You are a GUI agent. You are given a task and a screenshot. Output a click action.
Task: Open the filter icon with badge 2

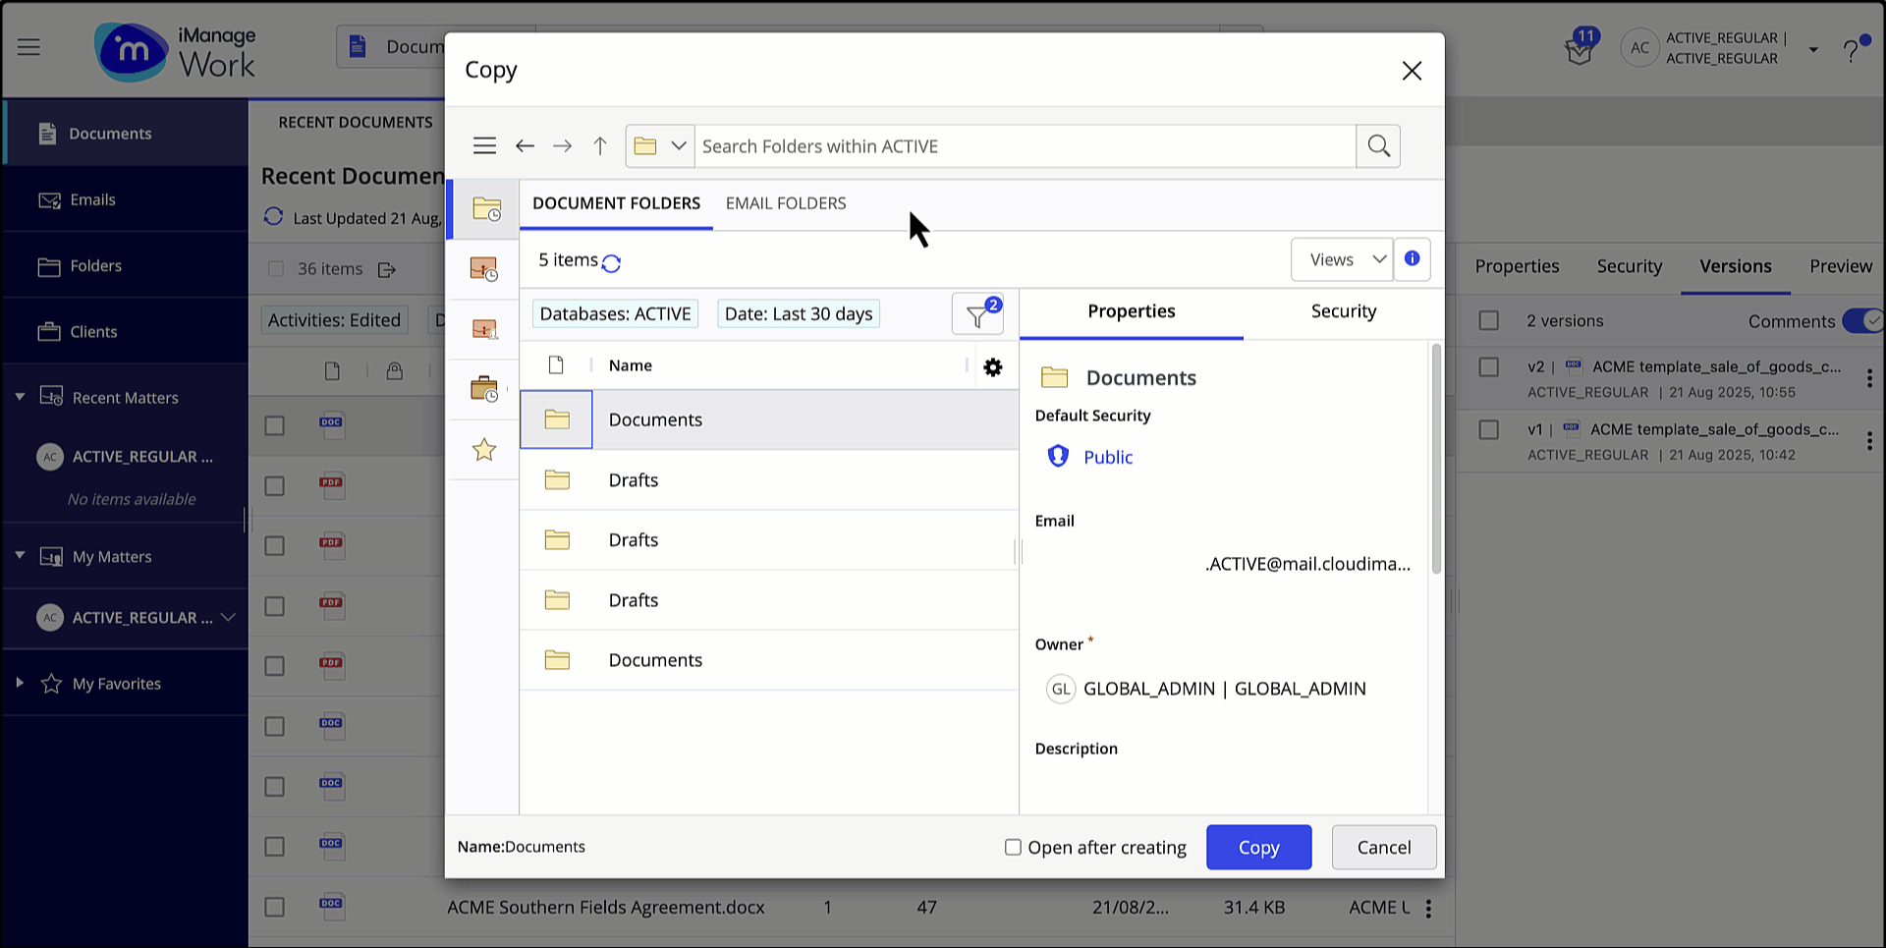click(977, 315)
